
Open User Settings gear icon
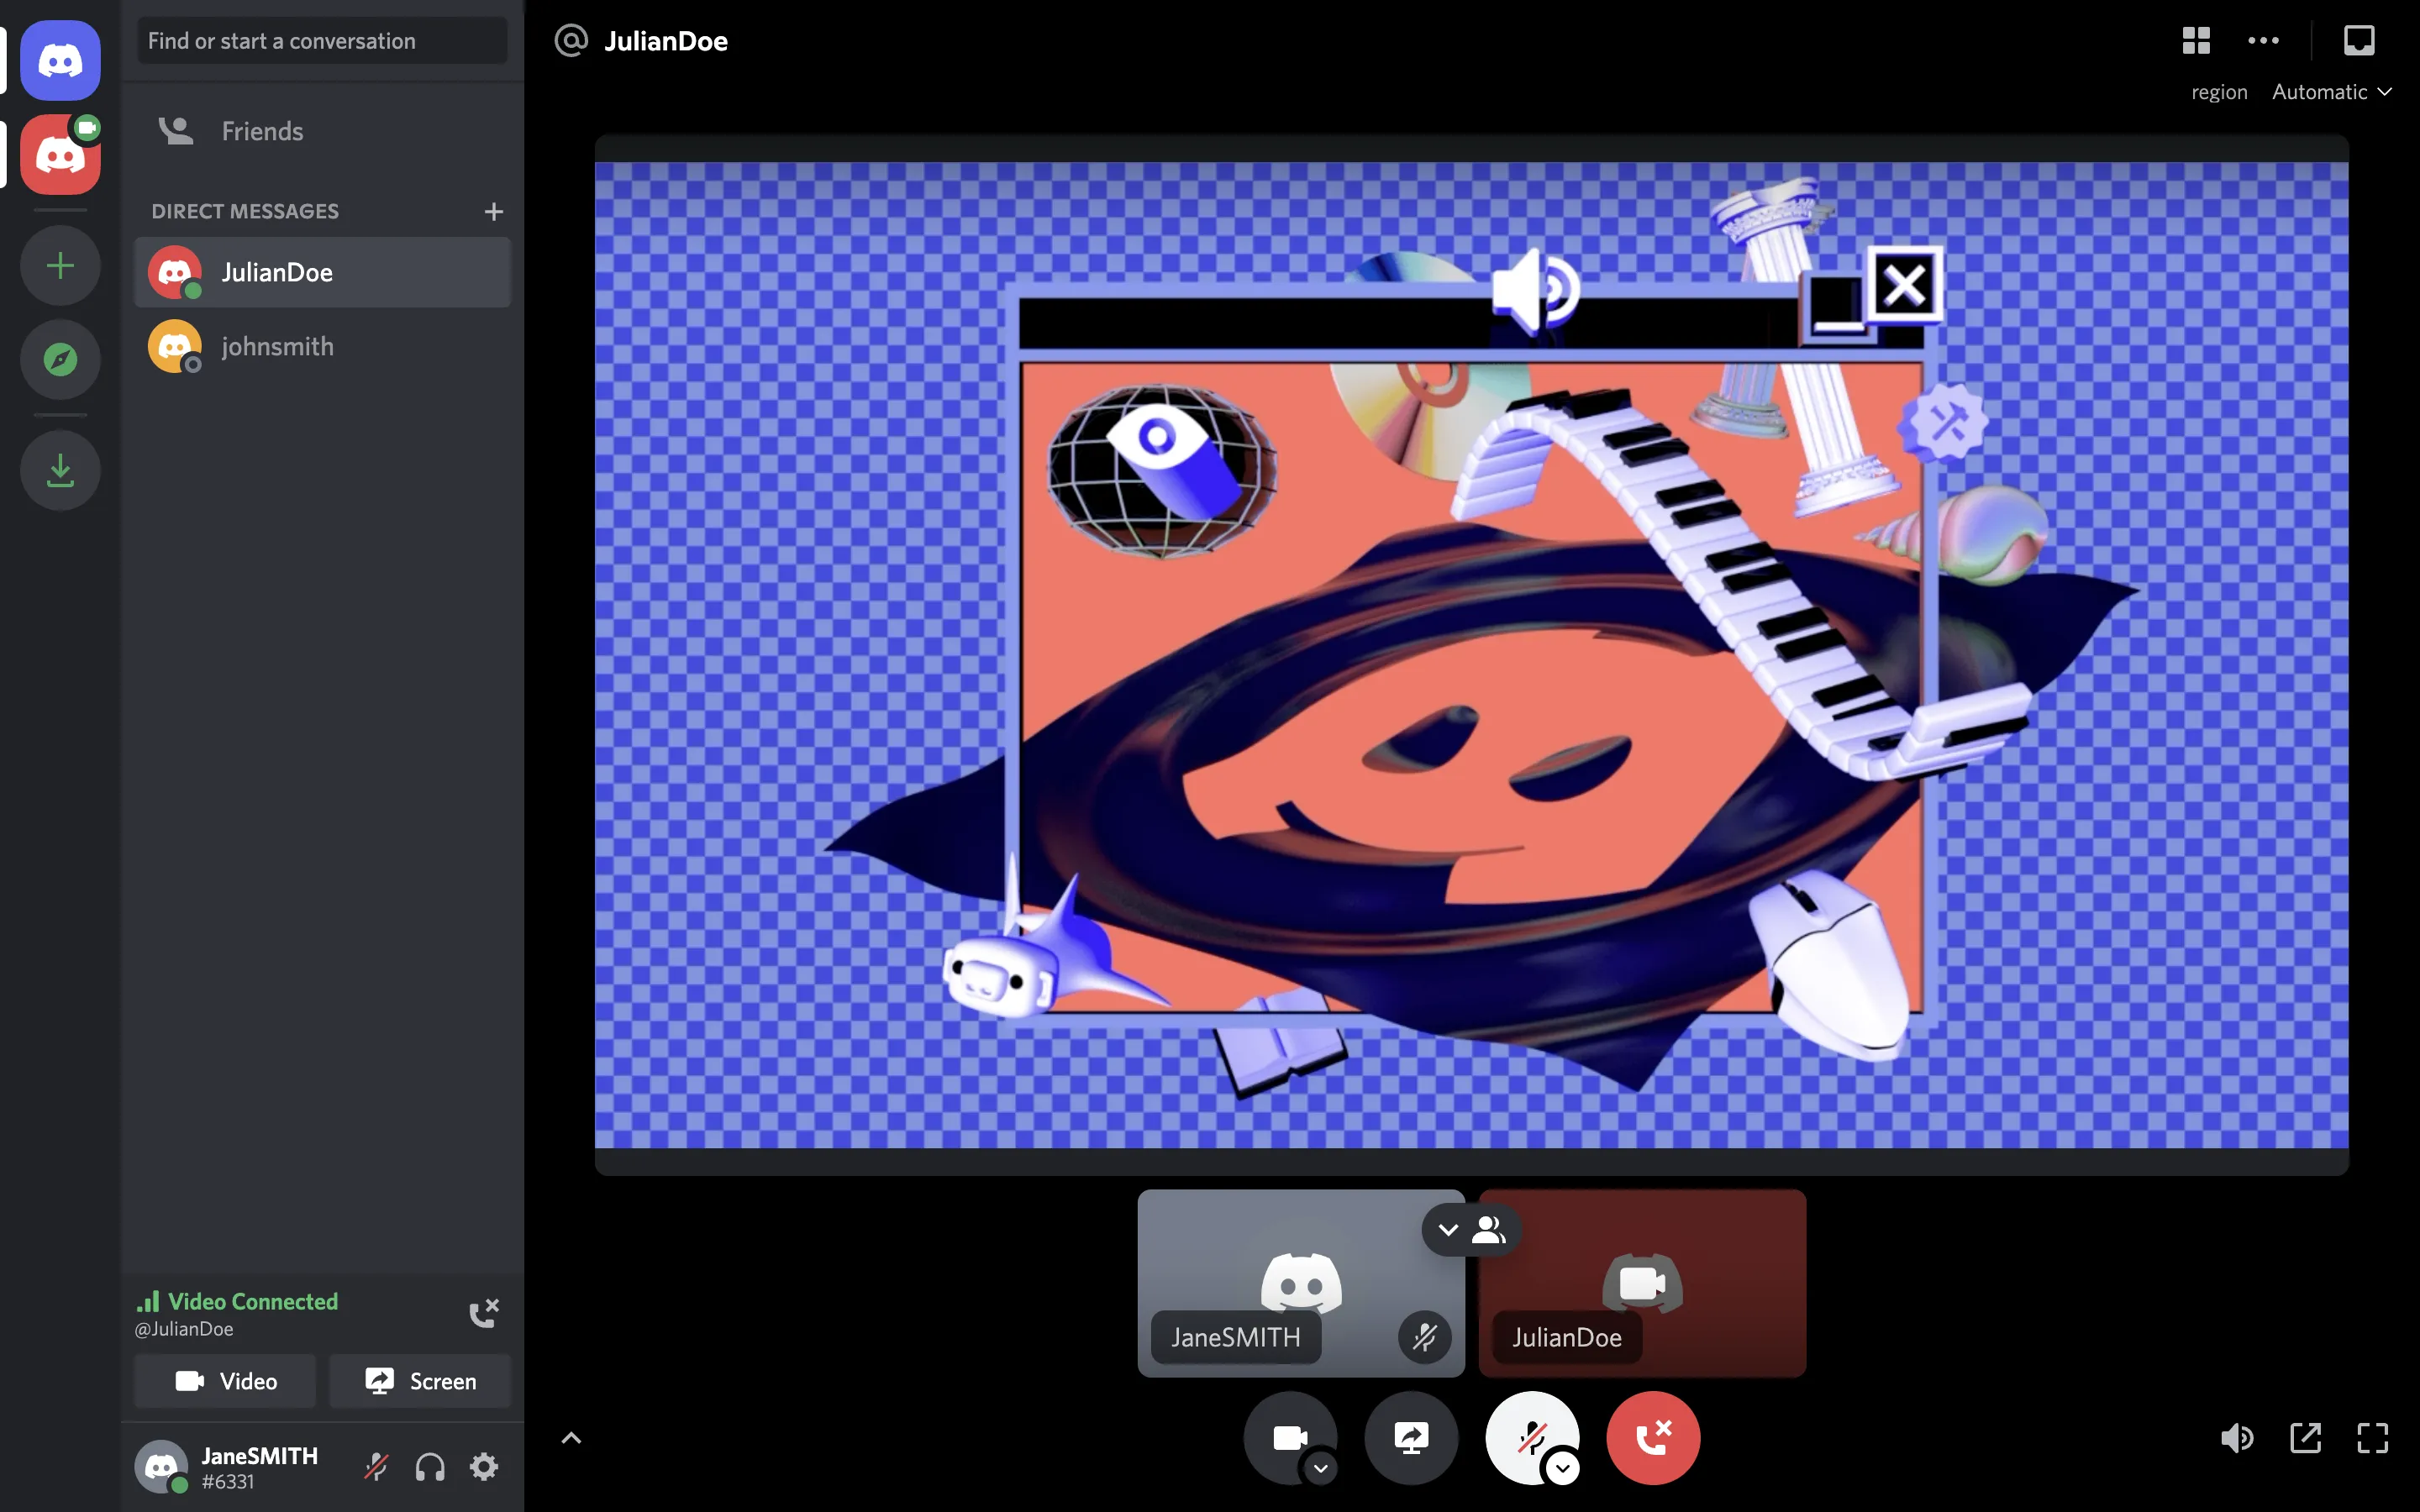(484, 1467)
